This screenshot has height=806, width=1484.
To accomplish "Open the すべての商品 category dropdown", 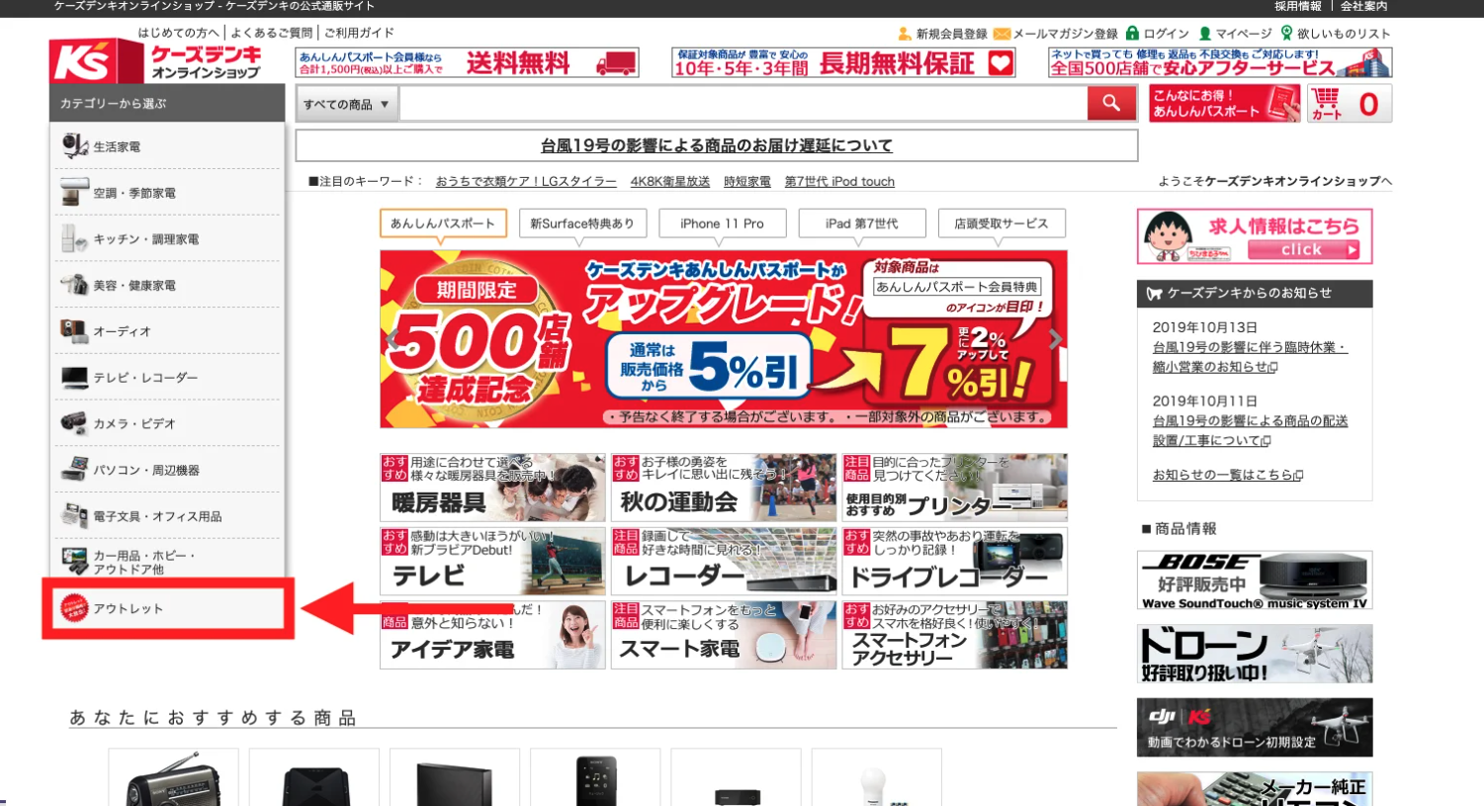I will [x=347, y=104].
